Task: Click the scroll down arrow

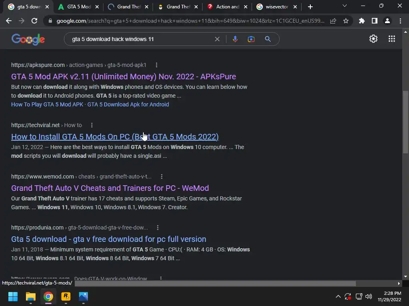Action: click(x=405, y=277)
